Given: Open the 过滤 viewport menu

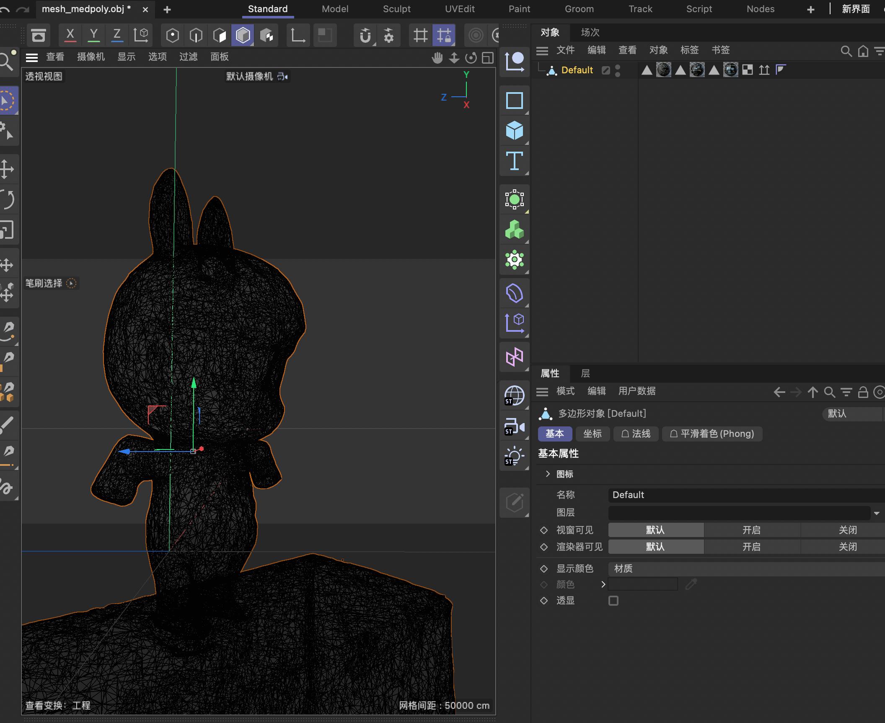Looking at the screenshot, I should [188, 57].
